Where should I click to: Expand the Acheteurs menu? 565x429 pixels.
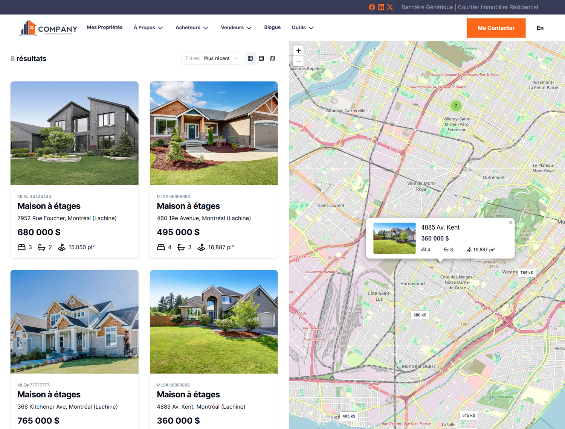[x=192, y=27]
